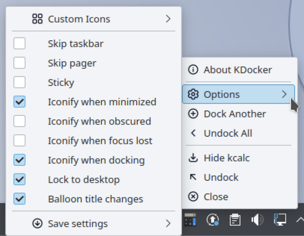
Task: Click the kcalc calculator tray icon
Action: 190,220
